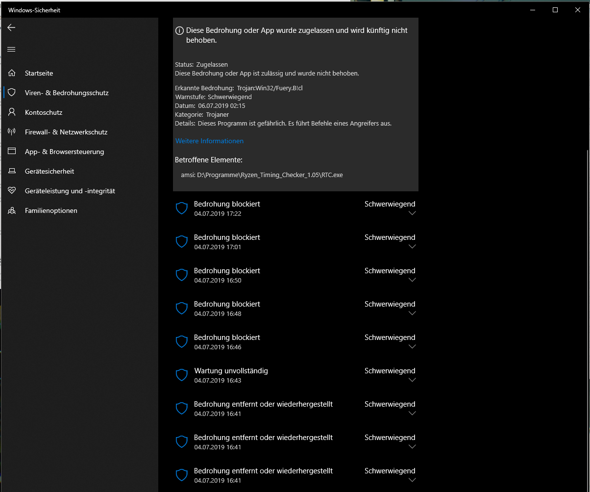Click the Gerätesicherheit laptop icon

click(12, 171)
